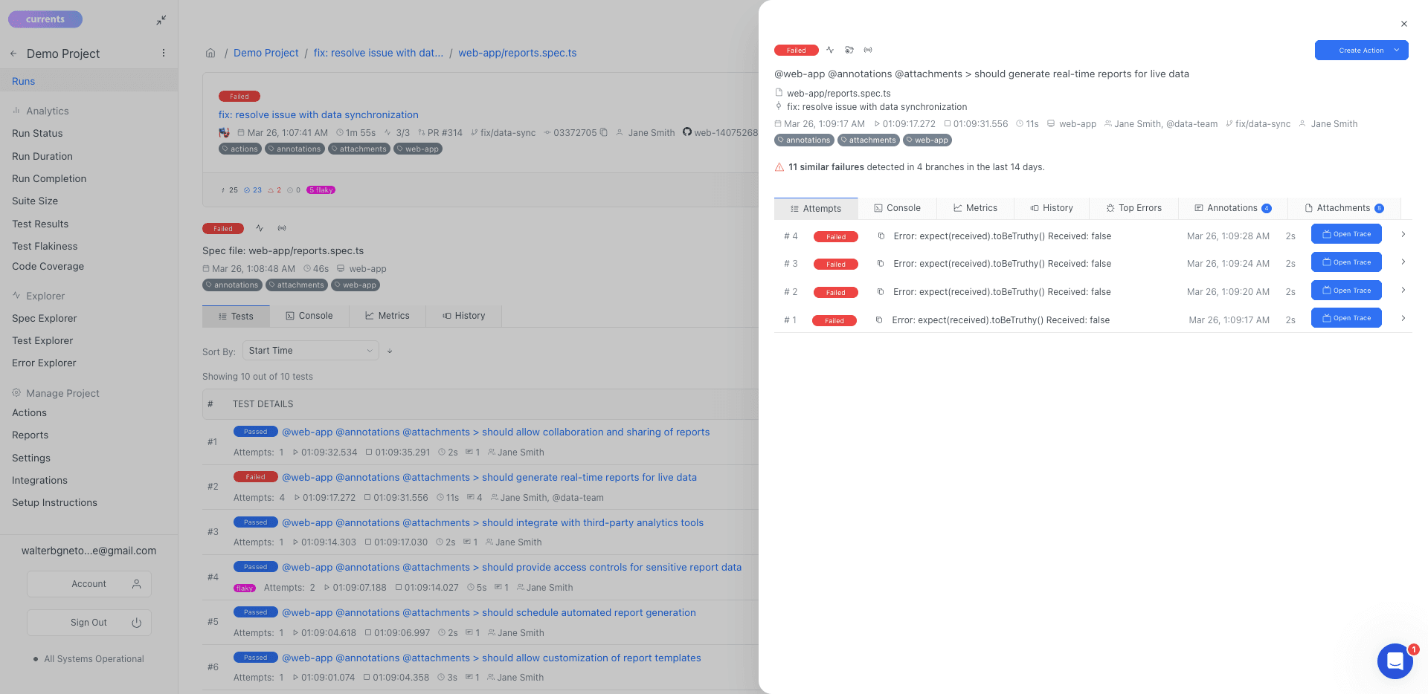The height and width of the screenshot is (694, 1428).
Task: Copy the error text of attempt #2
Action: coord(881,292)
